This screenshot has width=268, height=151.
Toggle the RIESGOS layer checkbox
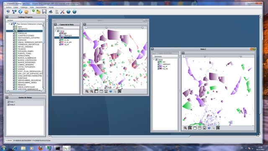(14, 85)
